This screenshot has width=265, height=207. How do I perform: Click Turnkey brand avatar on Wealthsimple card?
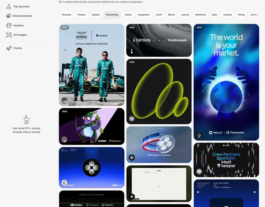[x=132, y=51]
